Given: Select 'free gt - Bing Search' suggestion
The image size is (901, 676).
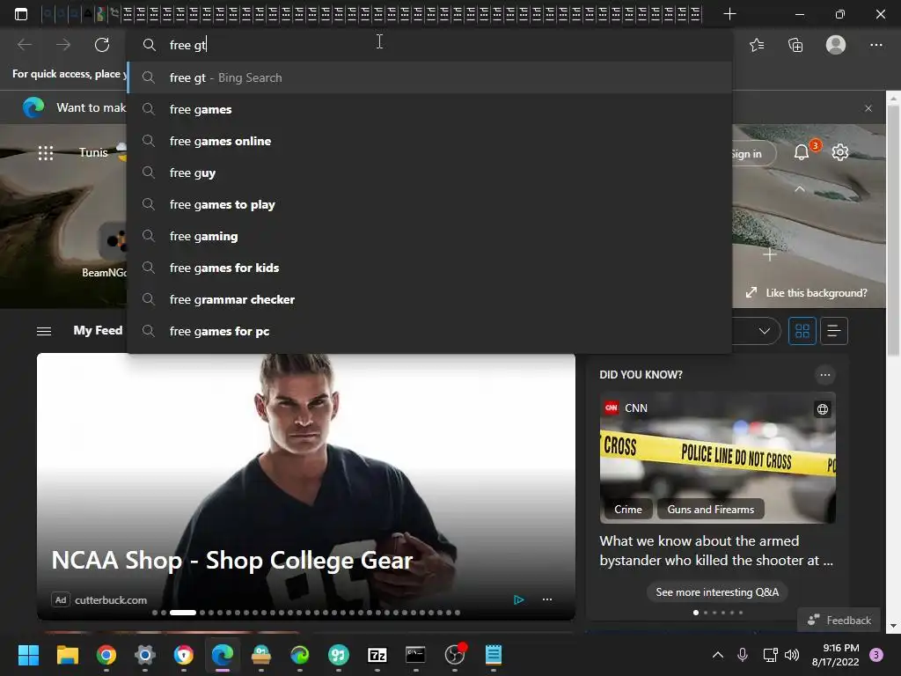Looking at the screenshot, I should coord(429,77).
